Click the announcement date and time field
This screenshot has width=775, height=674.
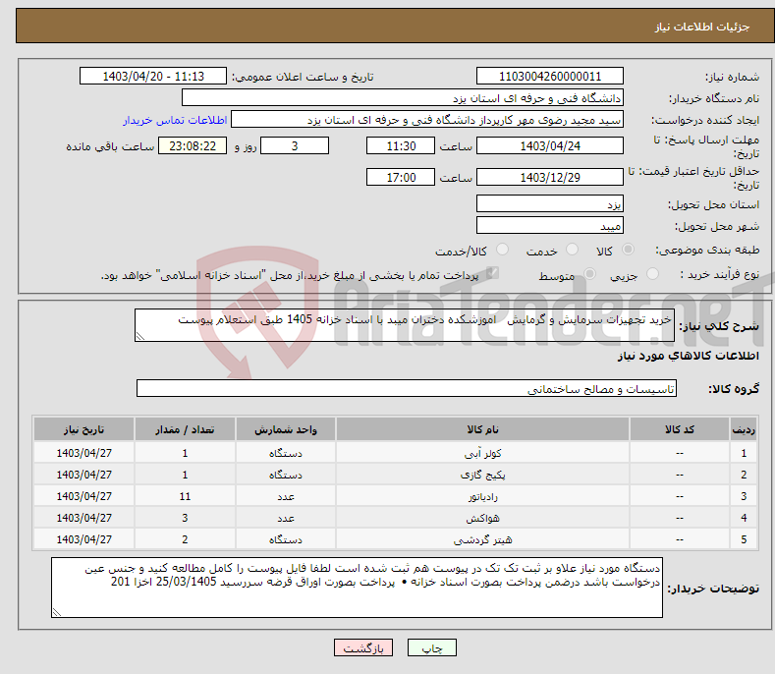click(x=152, y=77)
